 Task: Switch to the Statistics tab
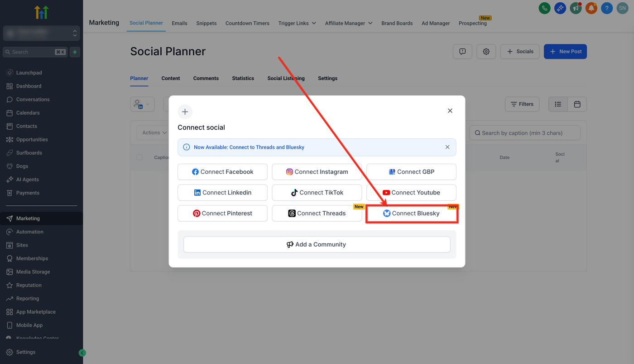pos(243,78)
